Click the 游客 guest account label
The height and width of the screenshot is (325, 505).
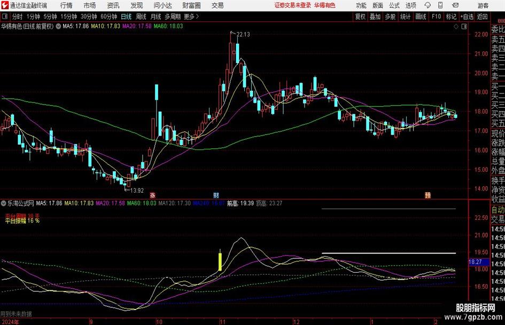pyautogui.click(x=483, y=5)
